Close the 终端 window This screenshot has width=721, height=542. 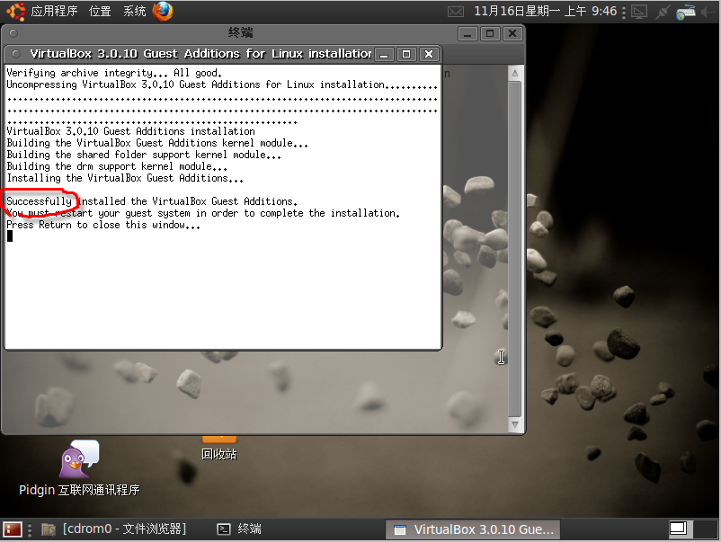tap(512, 33)
